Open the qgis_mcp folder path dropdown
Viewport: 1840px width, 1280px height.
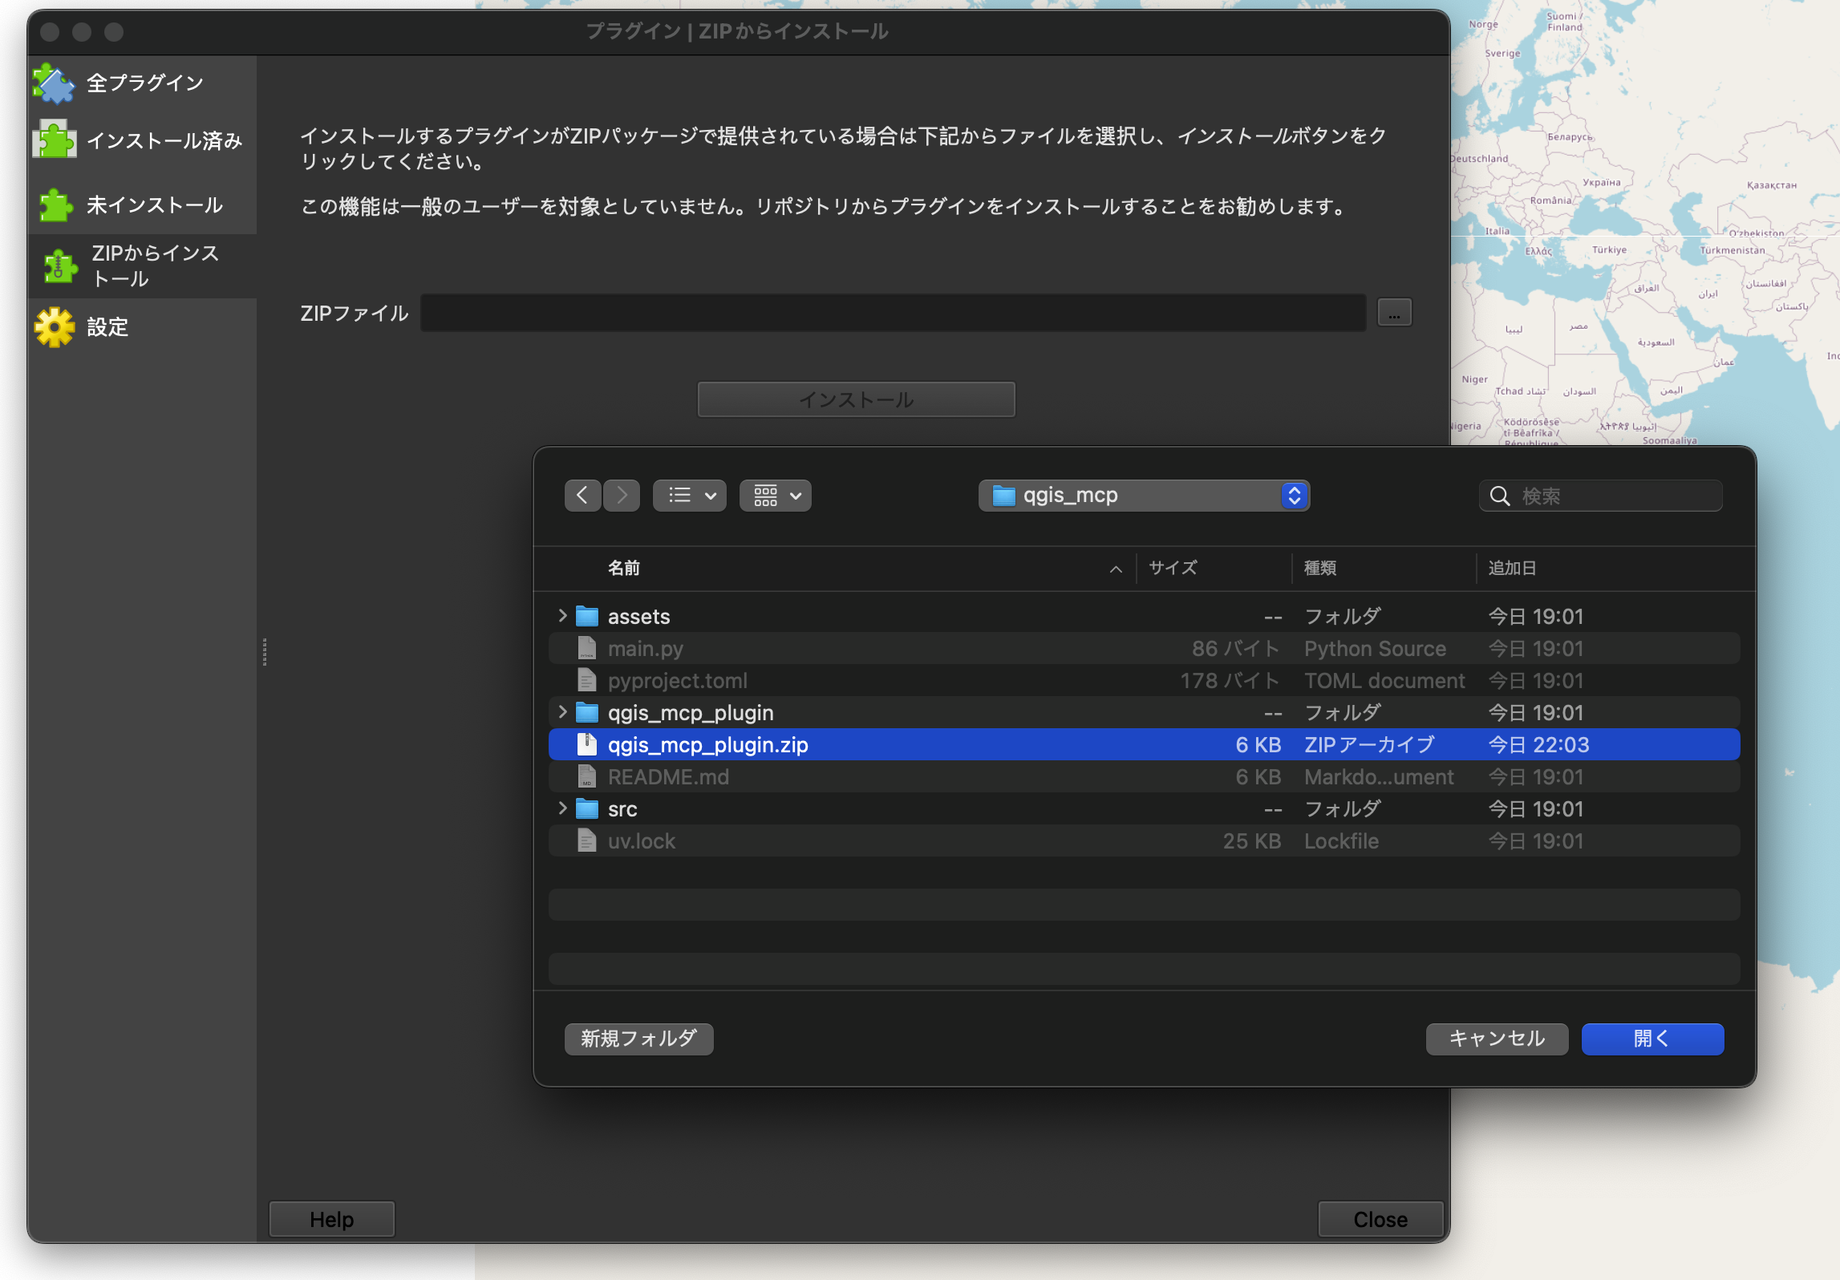click(1143, 496)
